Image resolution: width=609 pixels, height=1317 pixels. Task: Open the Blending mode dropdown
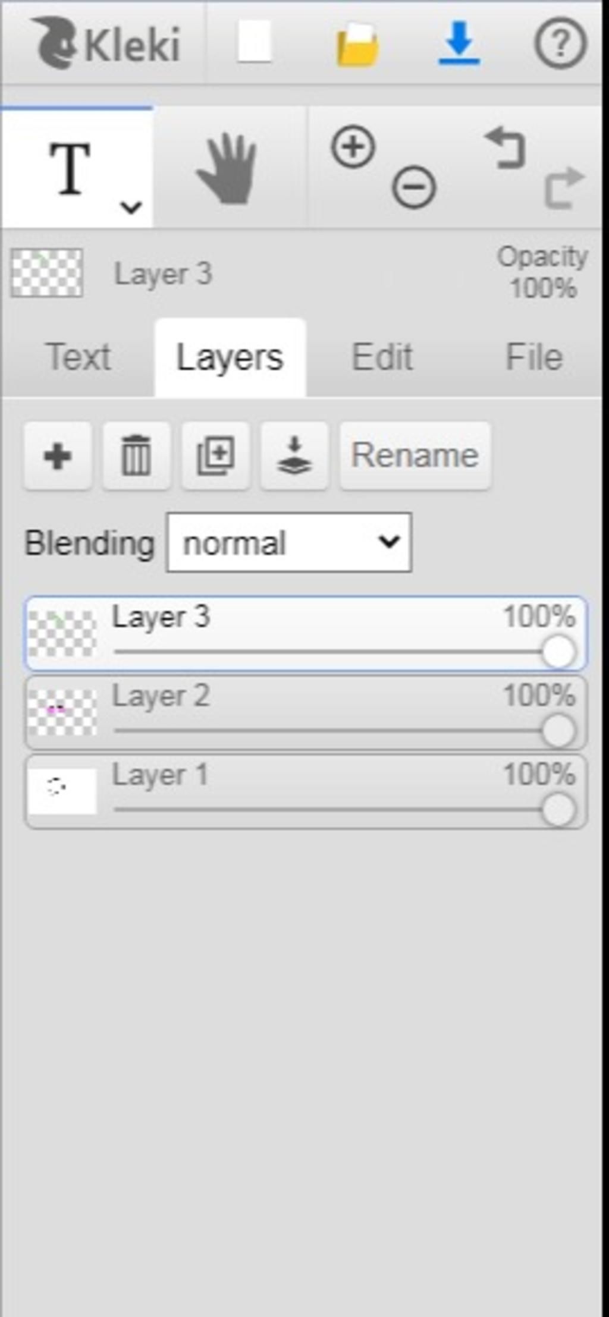point(289,543)
